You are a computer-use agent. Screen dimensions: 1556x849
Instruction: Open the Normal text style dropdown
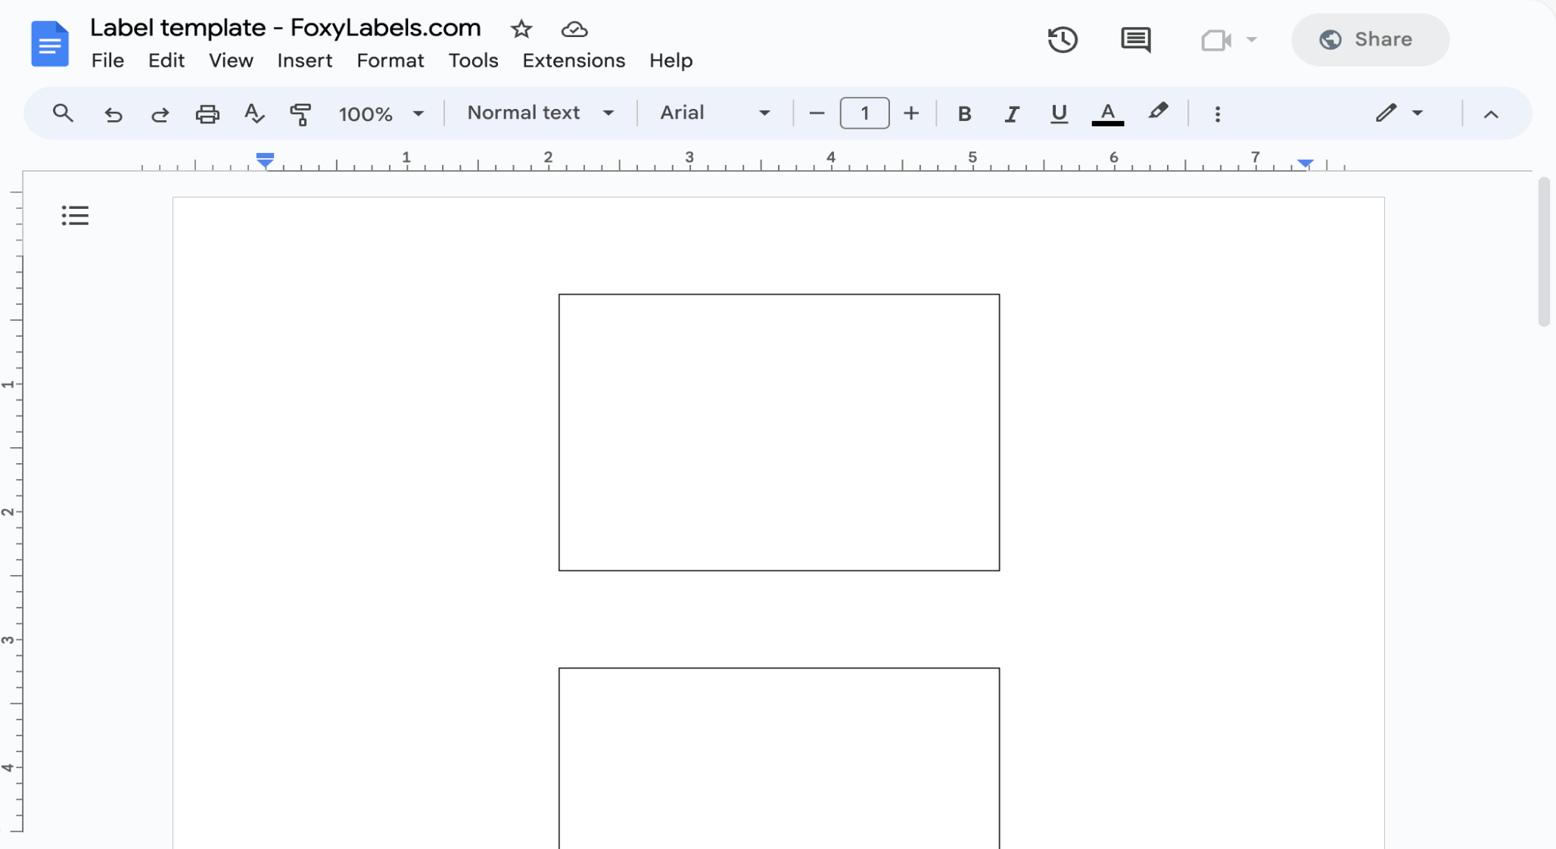540,114
